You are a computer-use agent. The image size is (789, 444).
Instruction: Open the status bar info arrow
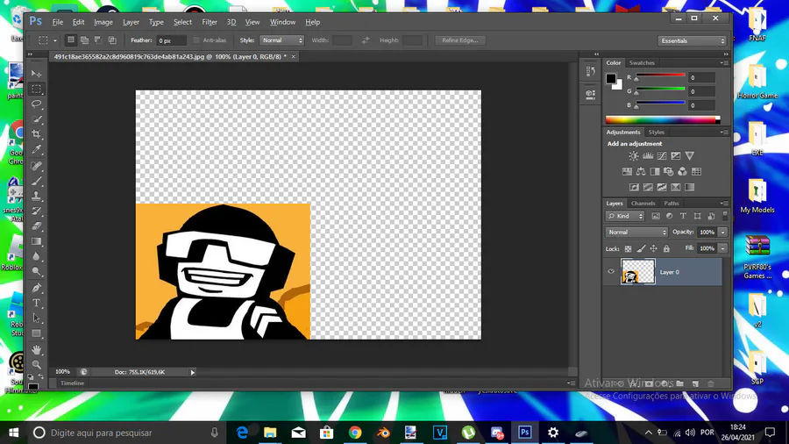click(x=192, y=373)
